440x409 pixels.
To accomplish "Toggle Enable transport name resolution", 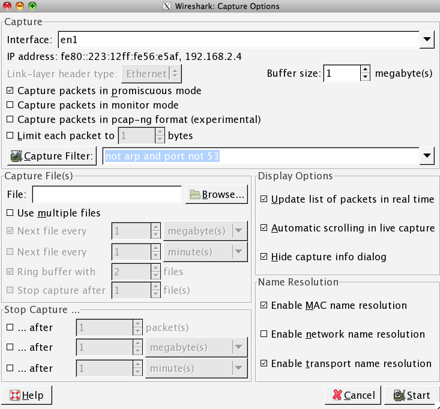I will pos(264,363).
